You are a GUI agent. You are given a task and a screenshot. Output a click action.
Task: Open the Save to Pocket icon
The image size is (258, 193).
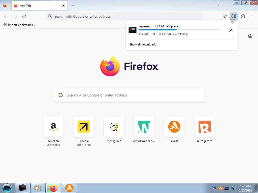click(x=224, y=16)
